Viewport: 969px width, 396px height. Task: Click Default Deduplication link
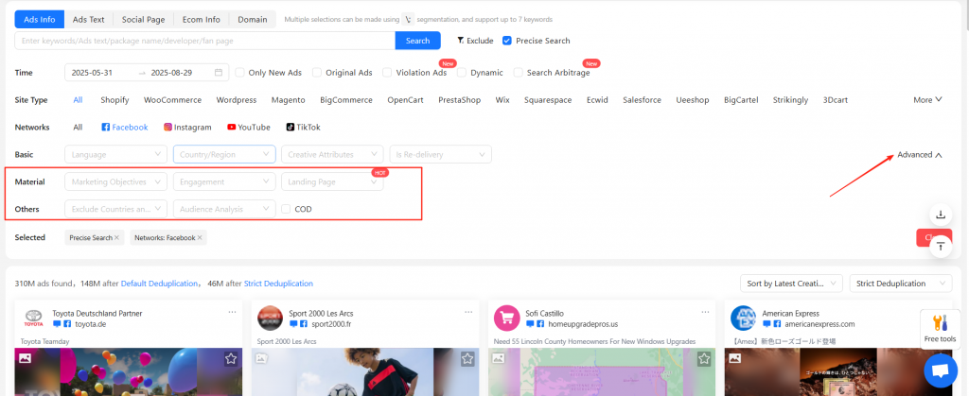pos(159,284)
